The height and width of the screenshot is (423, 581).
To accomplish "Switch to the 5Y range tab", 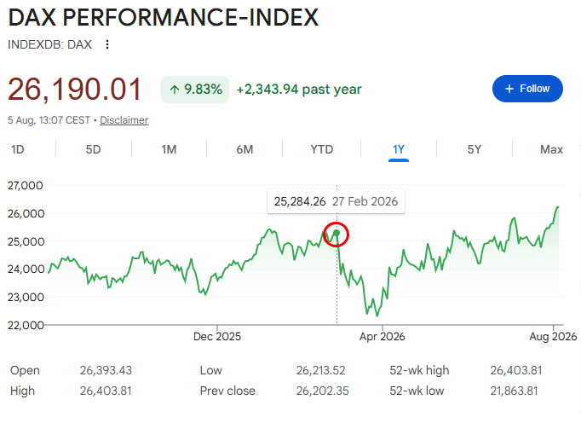I will coord(475,149).
